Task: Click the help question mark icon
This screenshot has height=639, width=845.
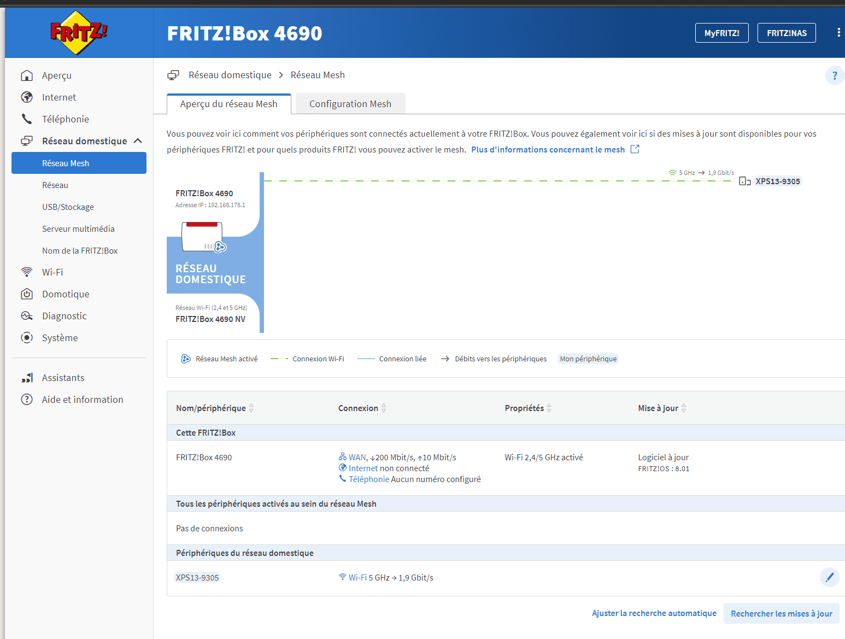Action: [834, 75]
